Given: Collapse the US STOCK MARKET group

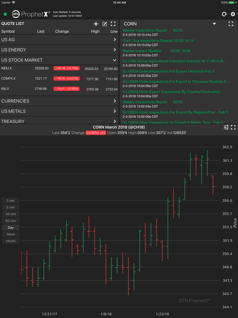Looking at the screenshot, I should click(59, 60).
